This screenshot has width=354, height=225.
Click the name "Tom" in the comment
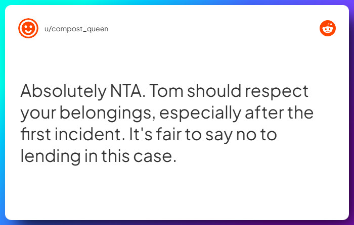166,91
